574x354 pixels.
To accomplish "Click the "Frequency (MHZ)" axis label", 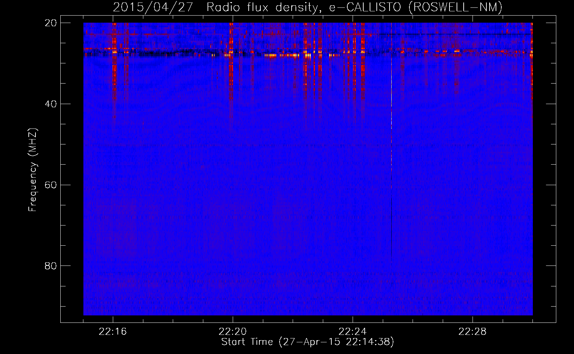I will click(33, 170).
